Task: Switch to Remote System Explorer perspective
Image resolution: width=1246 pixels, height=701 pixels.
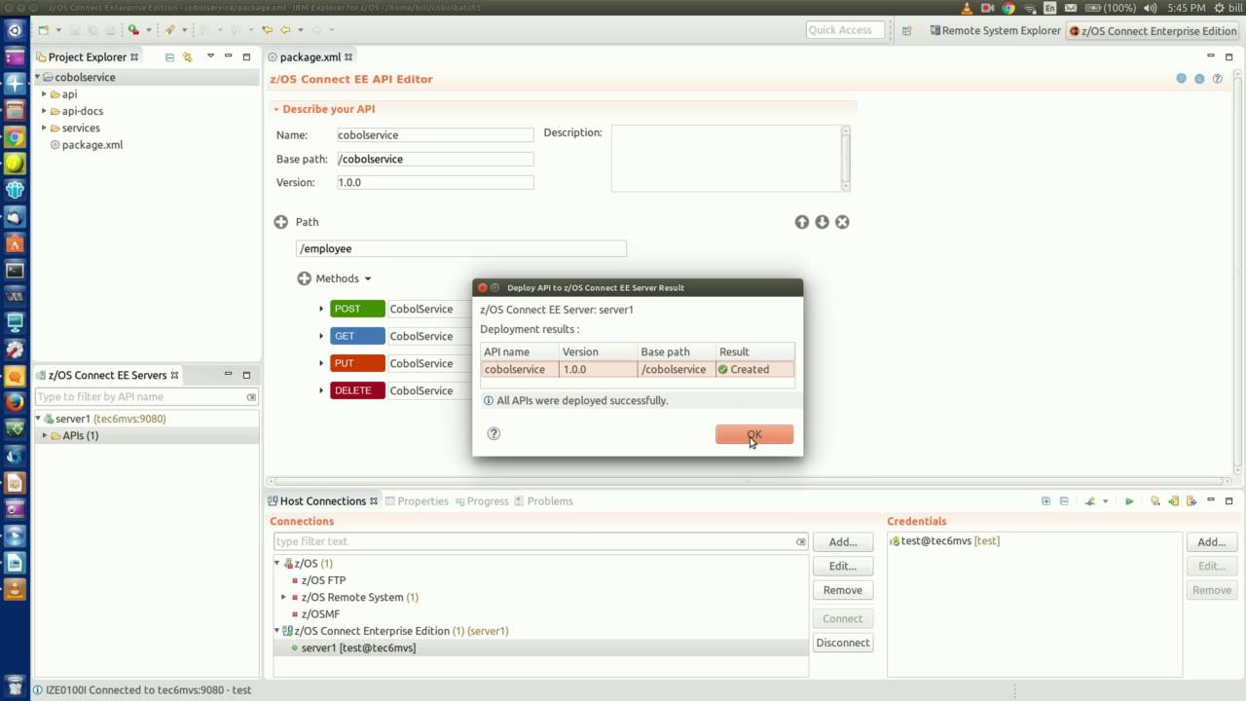Action: coord(993,30)
